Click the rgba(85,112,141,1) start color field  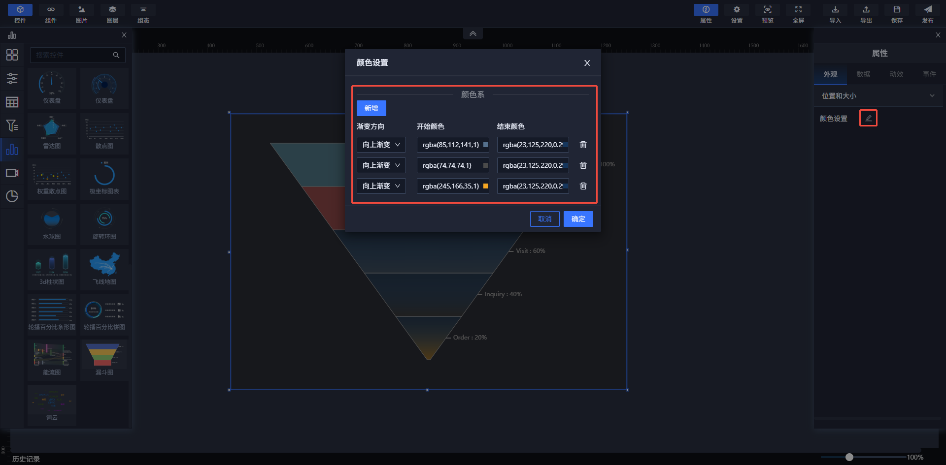click(453, 145)
